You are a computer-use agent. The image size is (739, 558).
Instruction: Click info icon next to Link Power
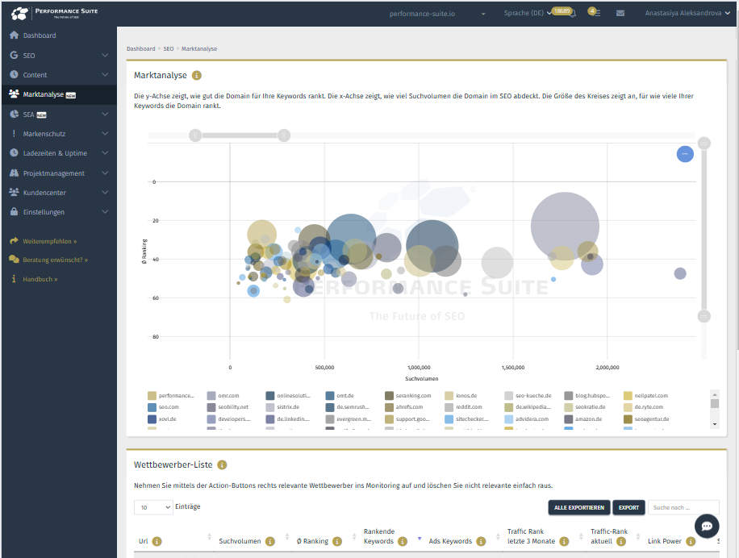[x=691, y=542]
